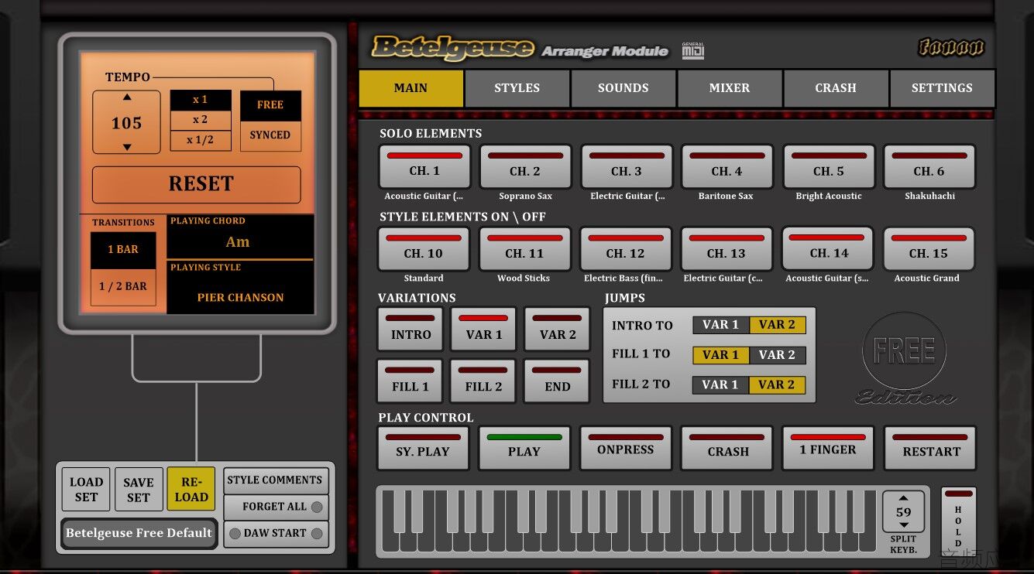Toggle solo CH. 5 Bright Acoustic
The image size is (1034, 574).
pos(829,167)
